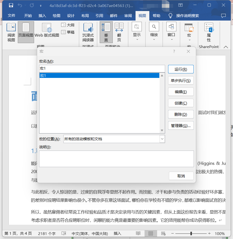The height and width of the screenshot is (239, 233).
Task: Enable 翻页 (Side to Side) page movement
Action: [x=119, y=30]
